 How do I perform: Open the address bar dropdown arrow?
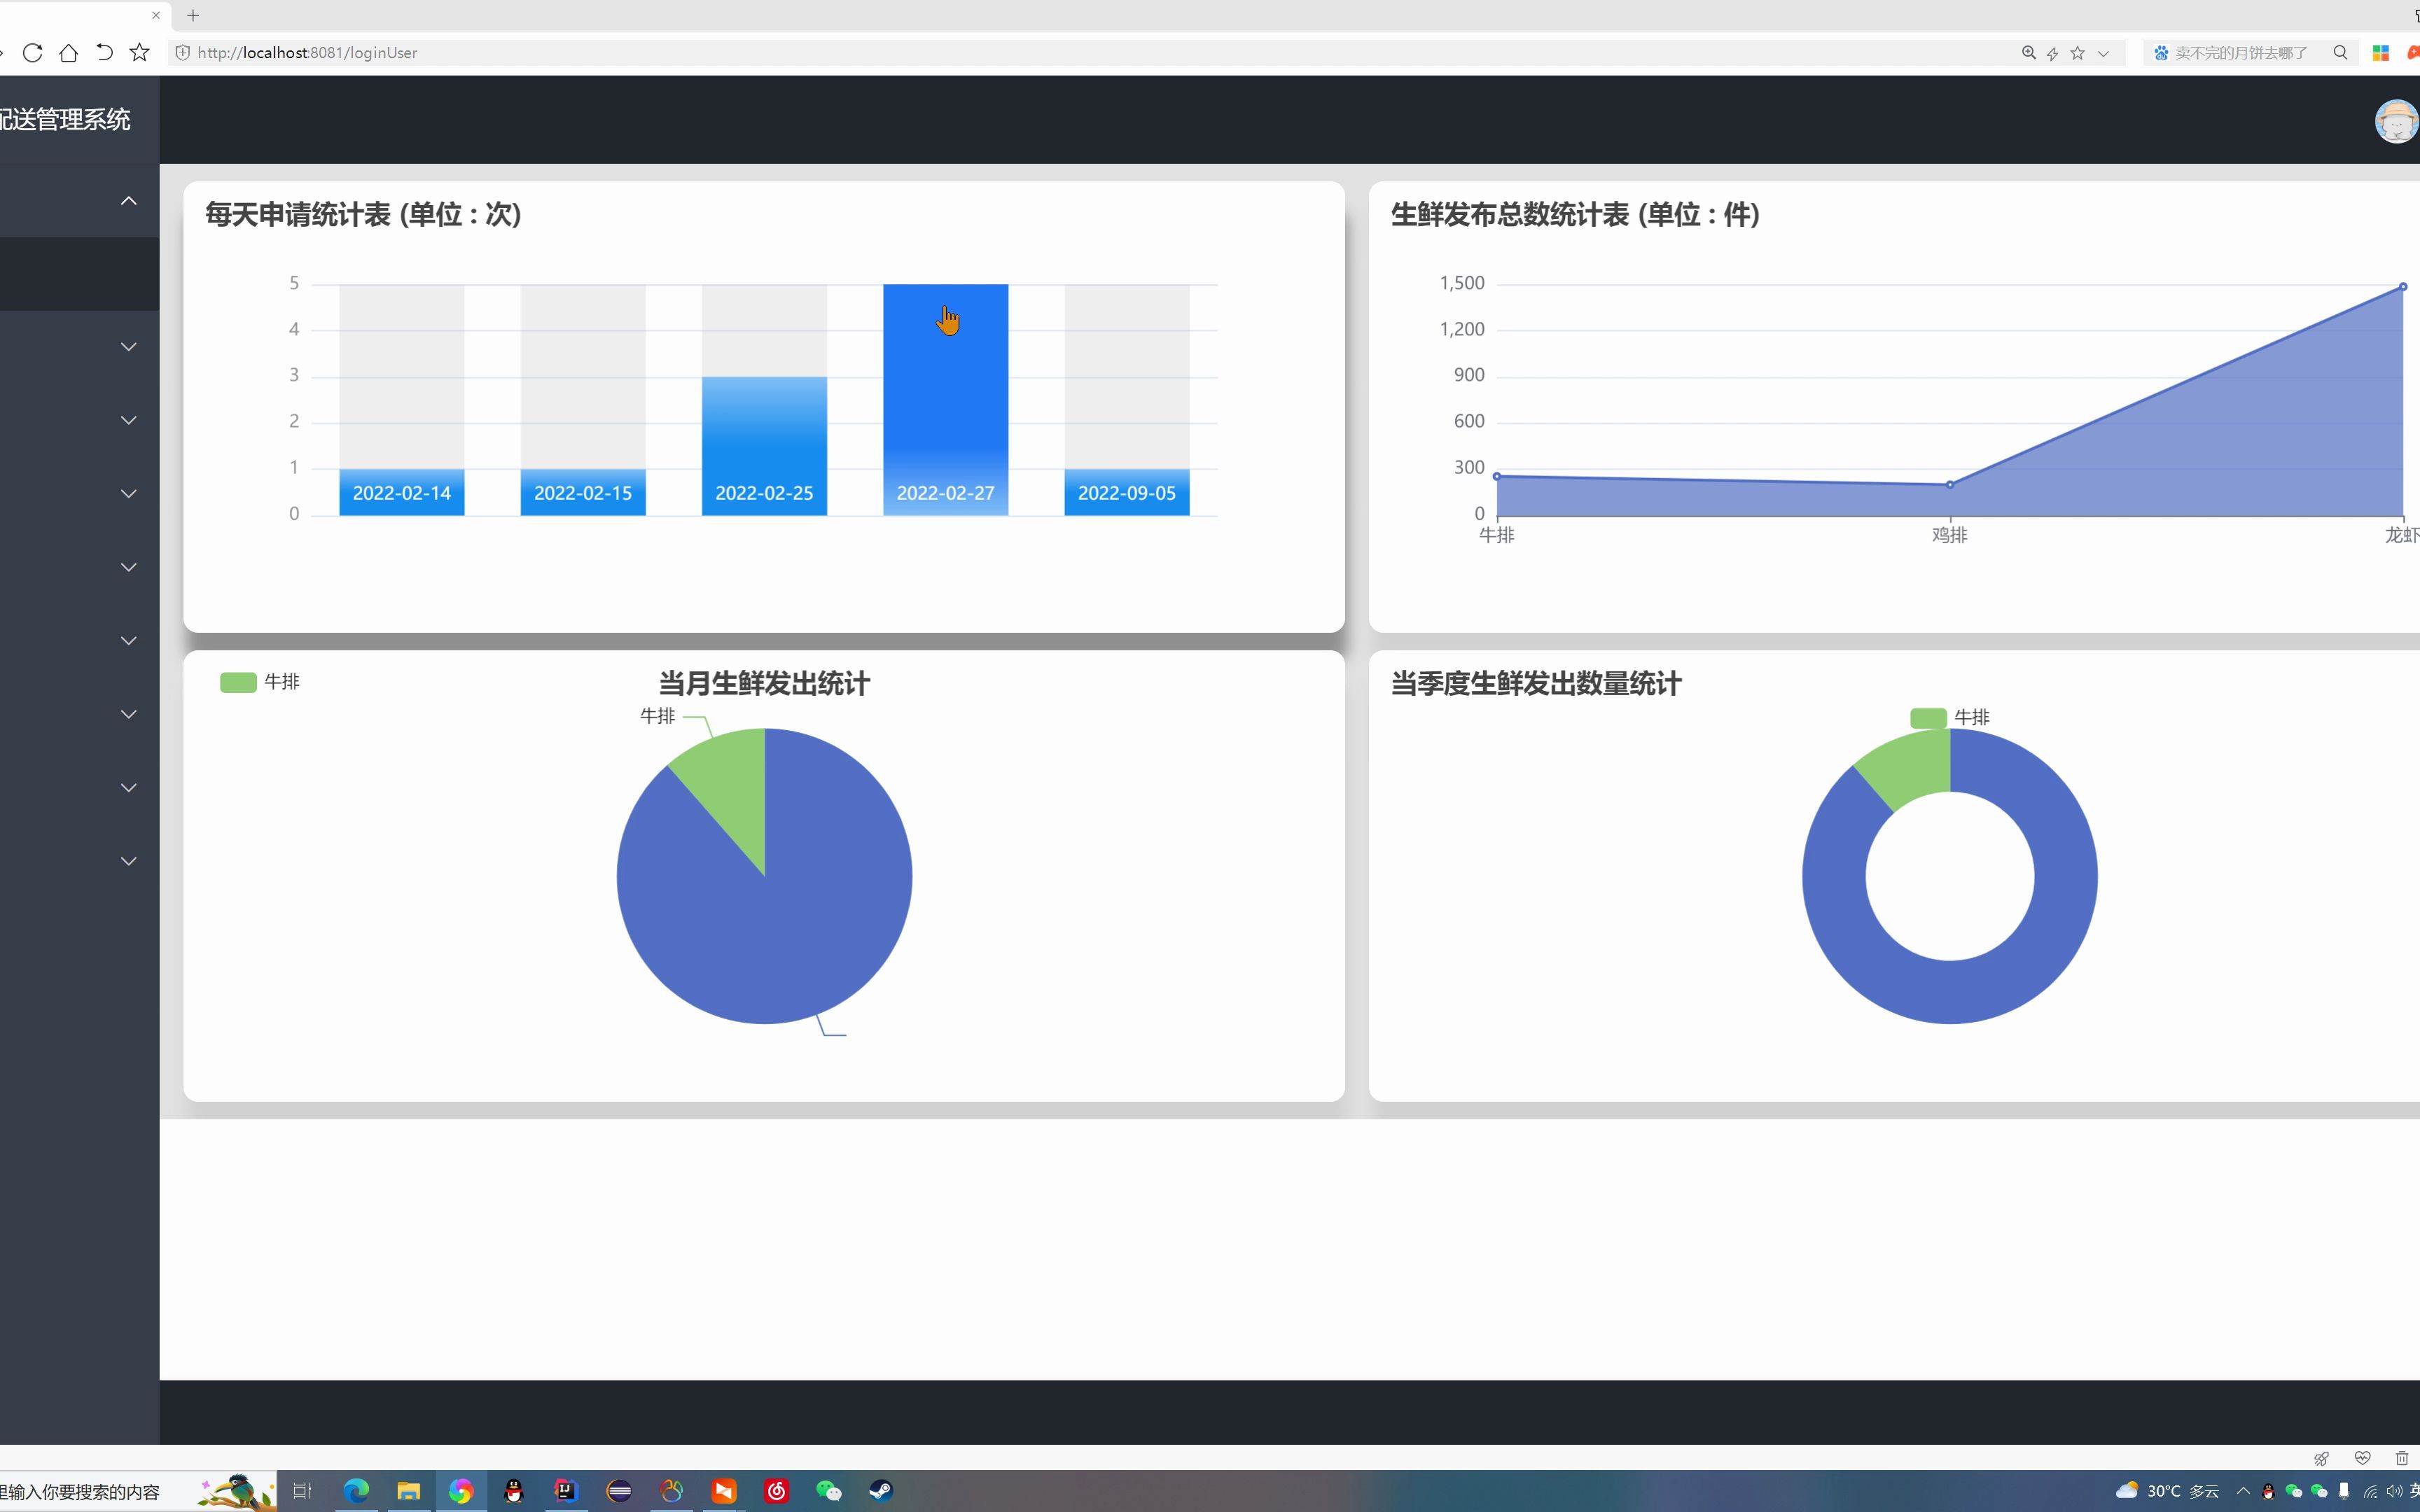pyautogui.click(x=2103, y=53)
